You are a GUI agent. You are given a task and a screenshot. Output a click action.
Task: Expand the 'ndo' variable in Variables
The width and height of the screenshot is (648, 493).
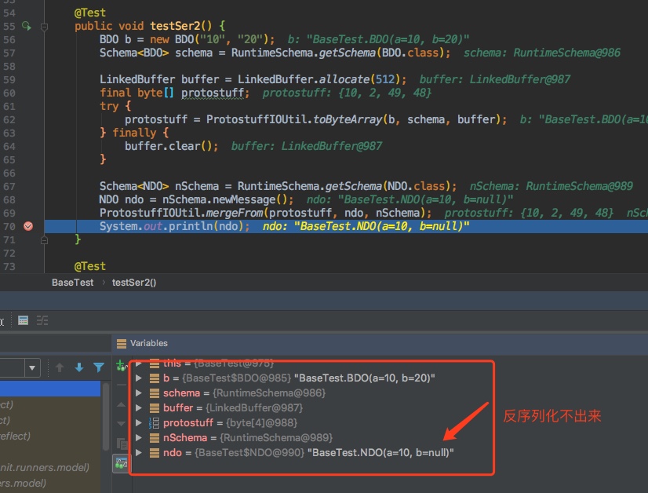139,452
